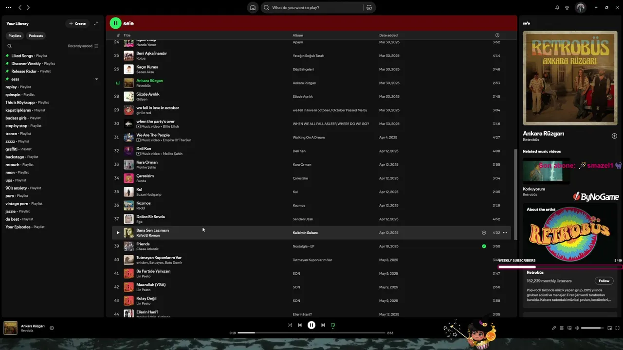Expand the esss folder
This screenshot has height=350, width=623.
pyautogui.click(x=96, y=79)
